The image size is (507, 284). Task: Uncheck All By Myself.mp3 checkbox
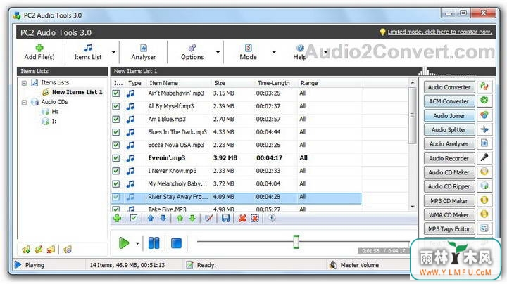[116, 107]
